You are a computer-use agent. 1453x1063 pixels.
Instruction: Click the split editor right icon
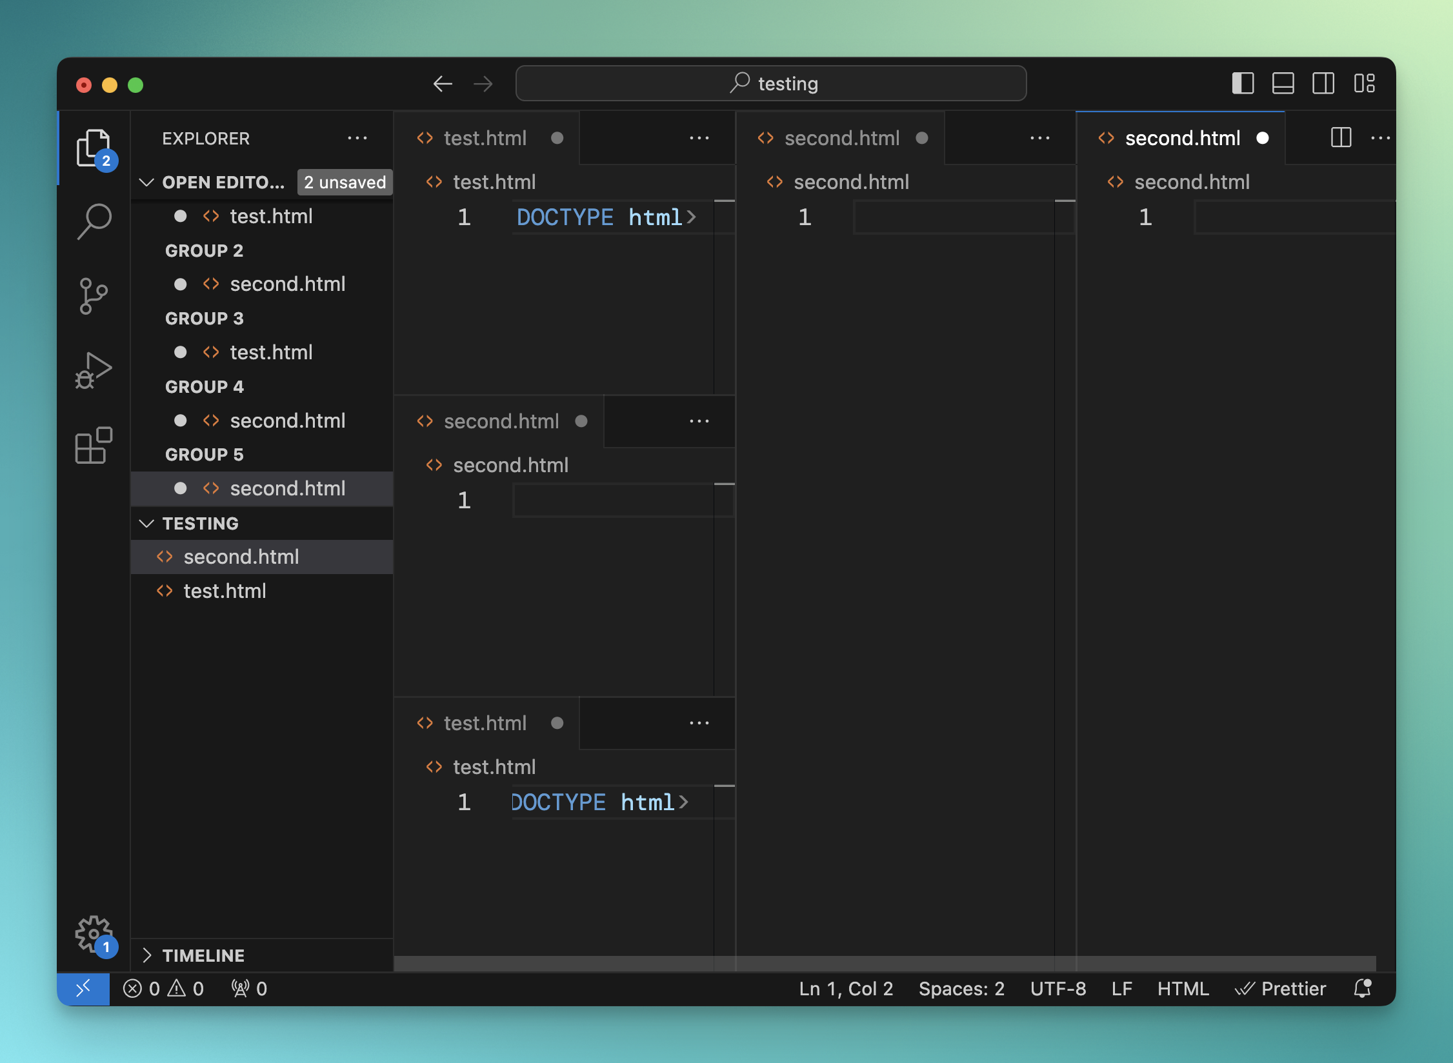1341,137
